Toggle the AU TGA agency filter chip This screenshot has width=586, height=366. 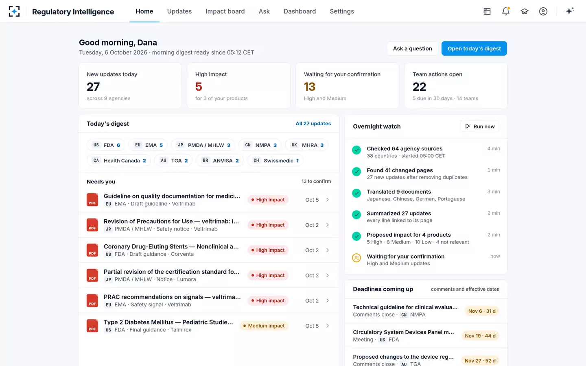tap(174, 161)
